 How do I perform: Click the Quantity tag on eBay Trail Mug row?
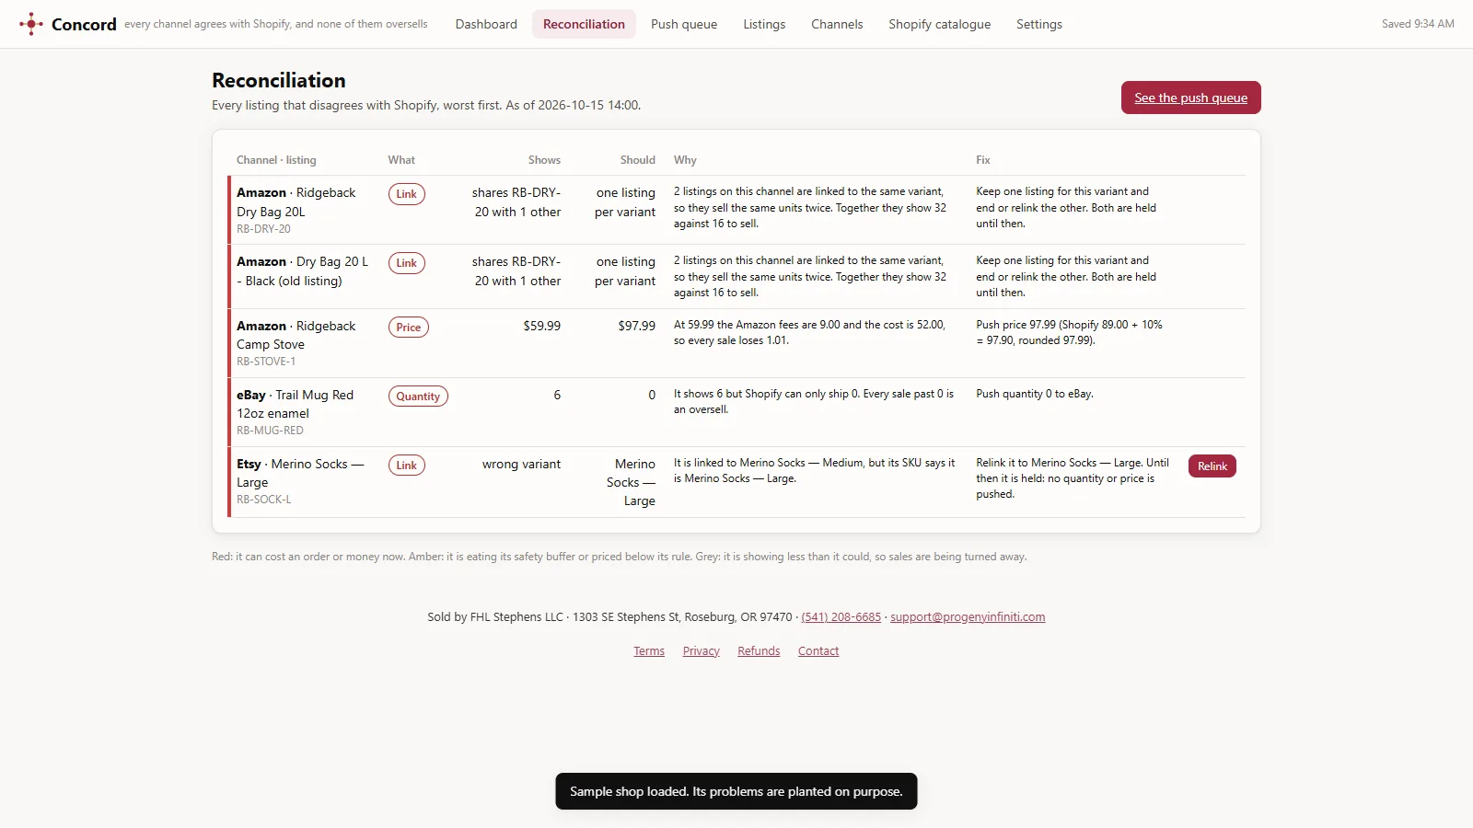[418, 397]
